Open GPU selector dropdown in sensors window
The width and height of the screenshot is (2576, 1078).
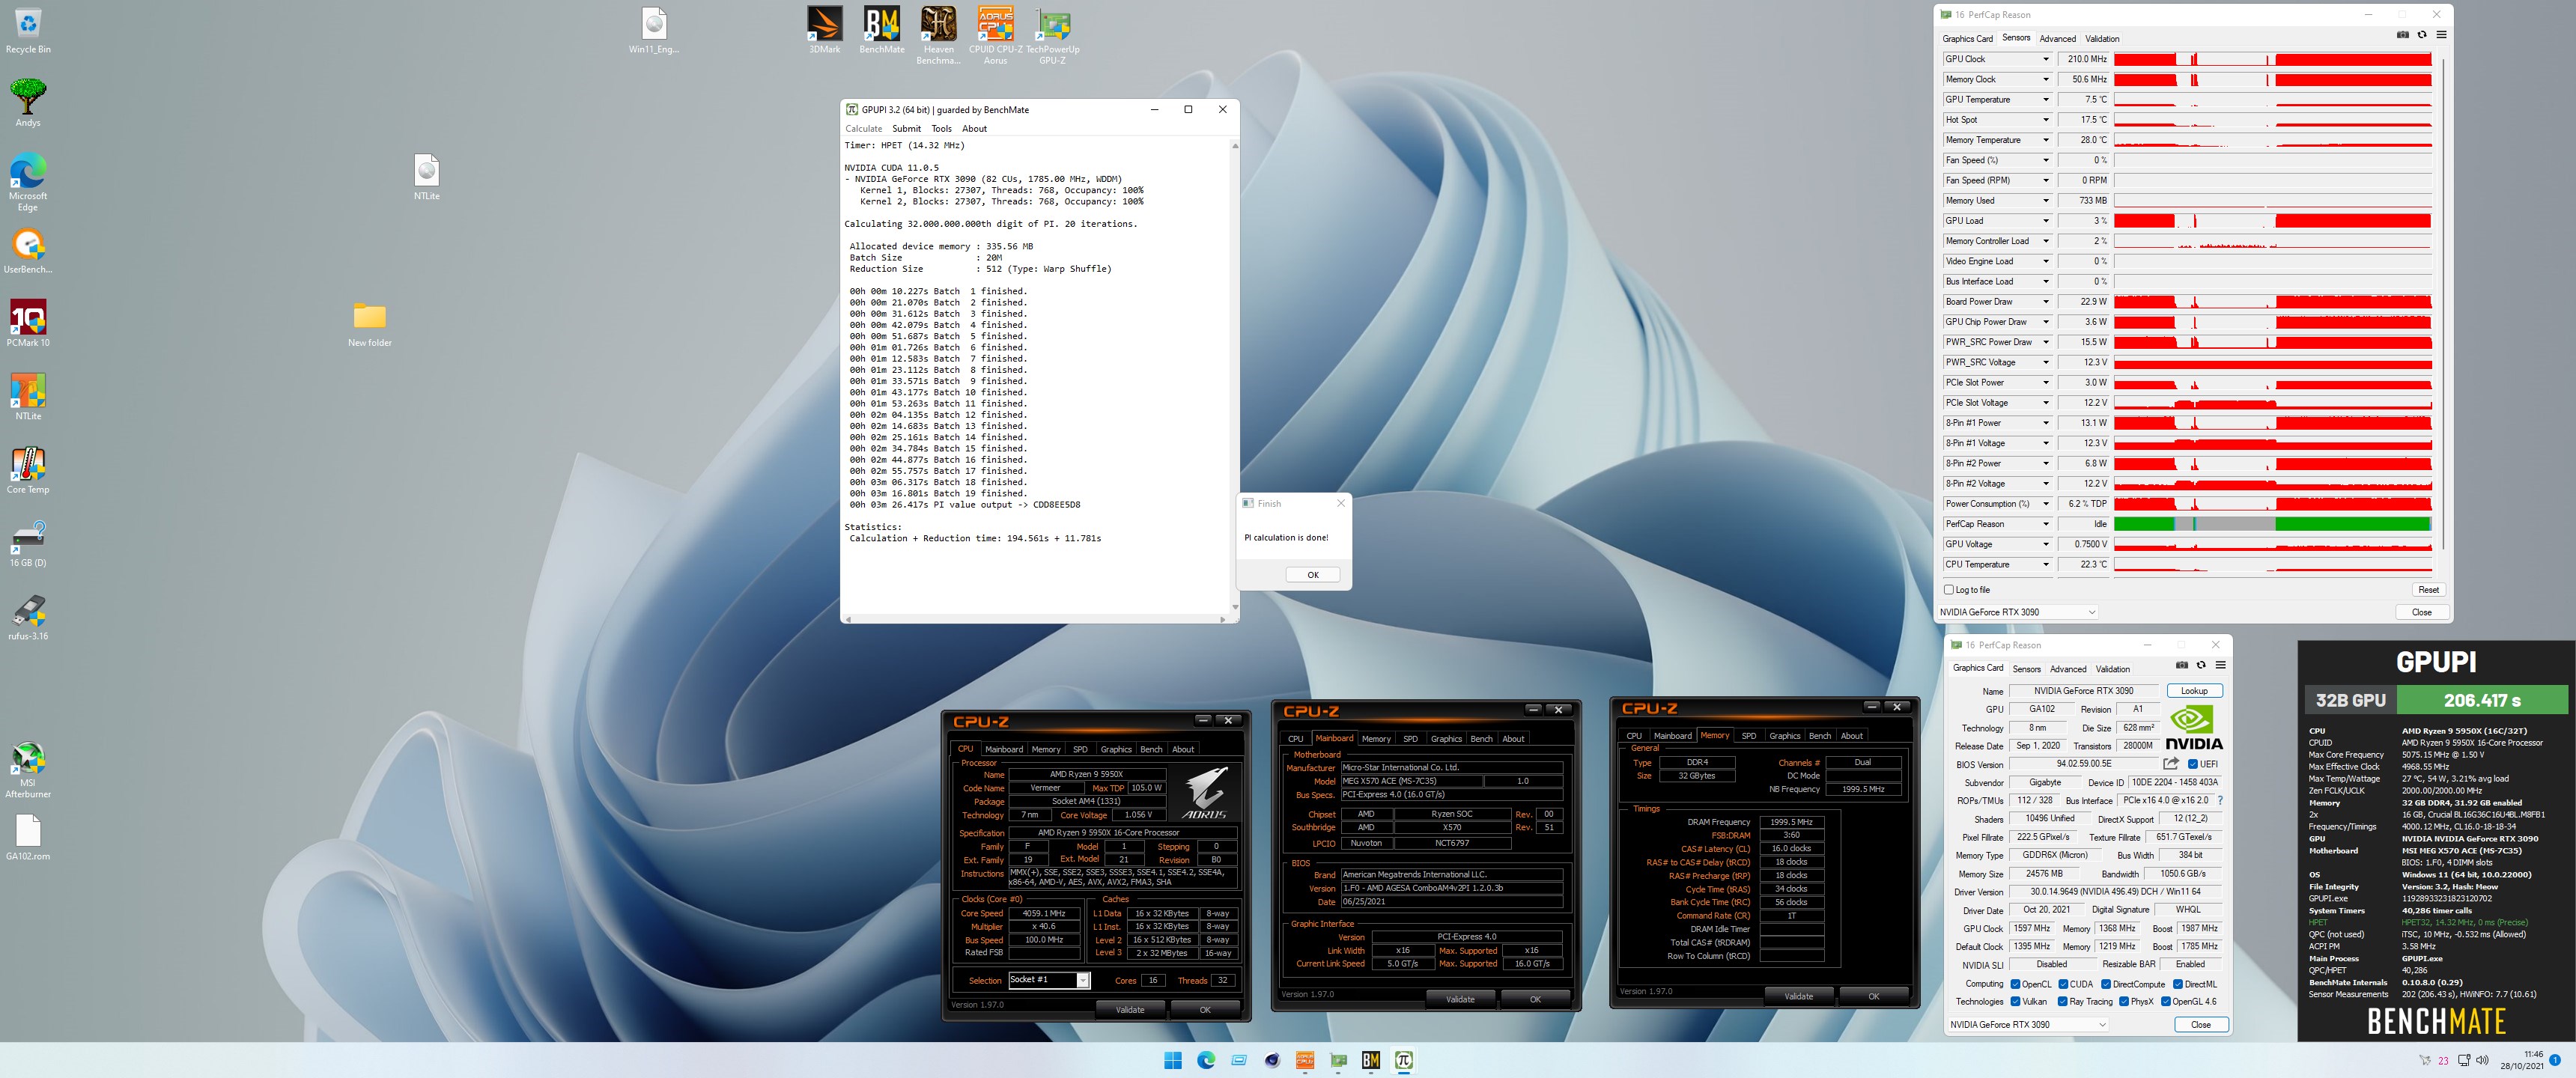pyautogui.click(x=2017, y=612)
